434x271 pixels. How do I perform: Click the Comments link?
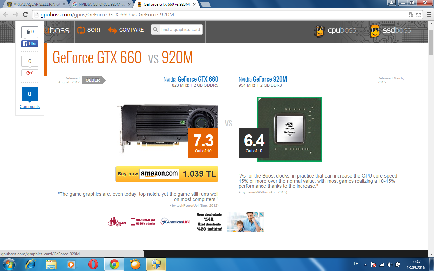pos(29,107)
